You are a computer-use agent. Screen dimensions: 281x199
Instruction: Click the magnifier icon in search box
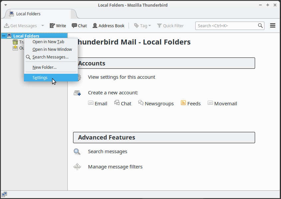pos(260,26)
